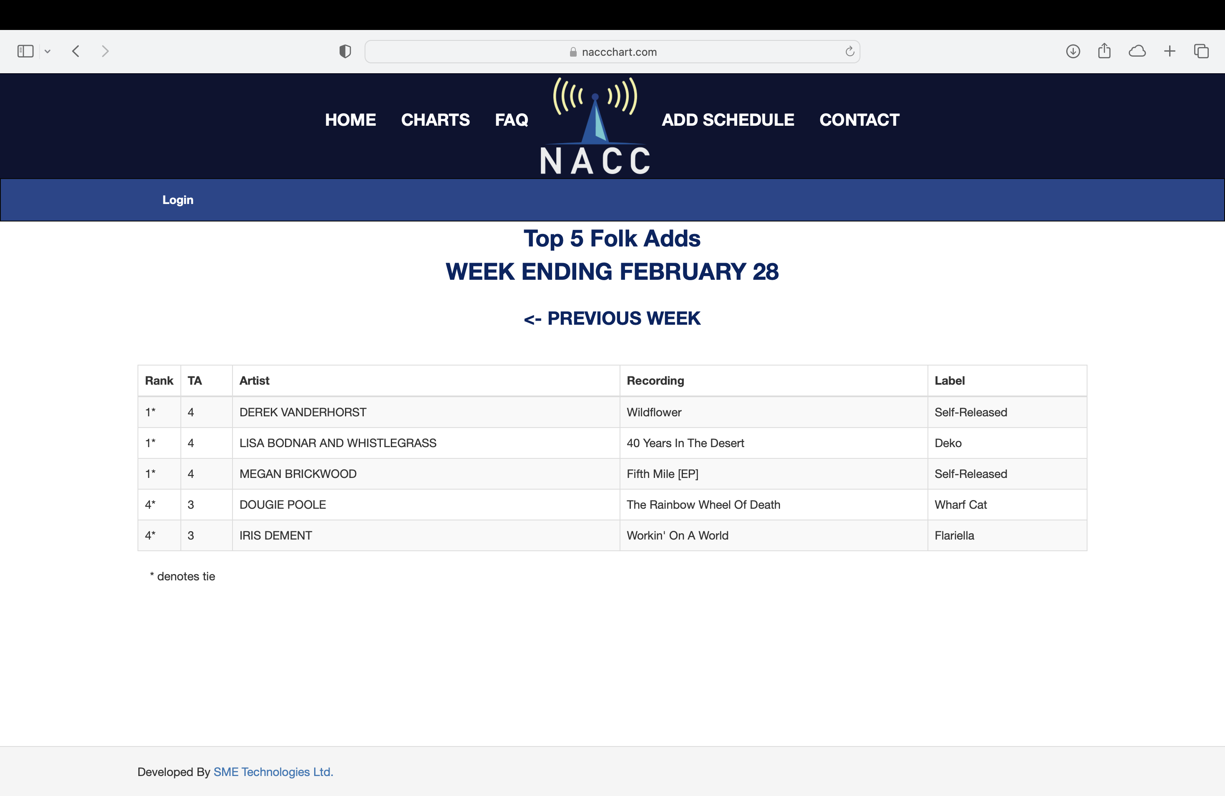Open the share sheet icon
This screenshot has height=796, width=1225.
[x=1104, y=52]
